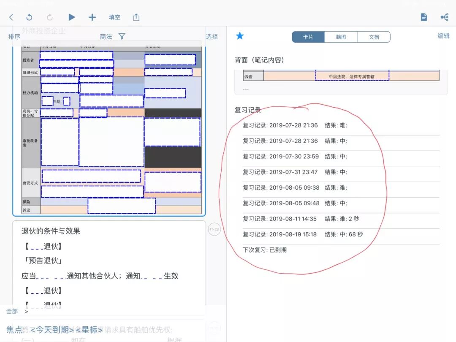The width and height of the screenshot is (456, 342).
Task: Open the mind-map structure icon
Action: pos(444,17)
